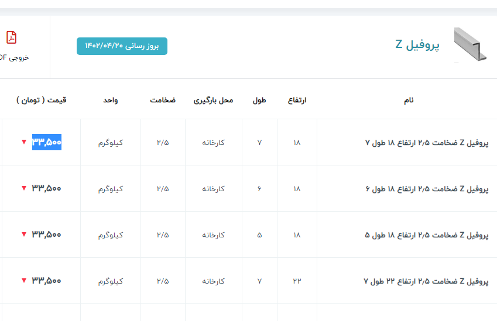Open the پروفیل Z heading link

tap(417, 45)
